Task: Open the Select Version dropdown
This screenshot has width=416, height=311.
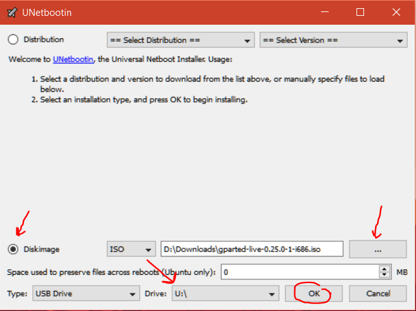Action: pyautogui.click(x=334, y=40)
